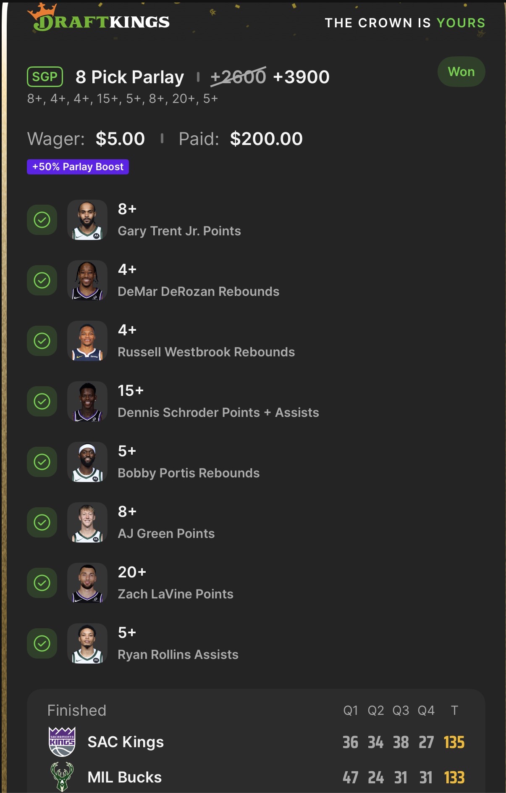Tap the +50% Parlay Boost badge

(78, 167)
